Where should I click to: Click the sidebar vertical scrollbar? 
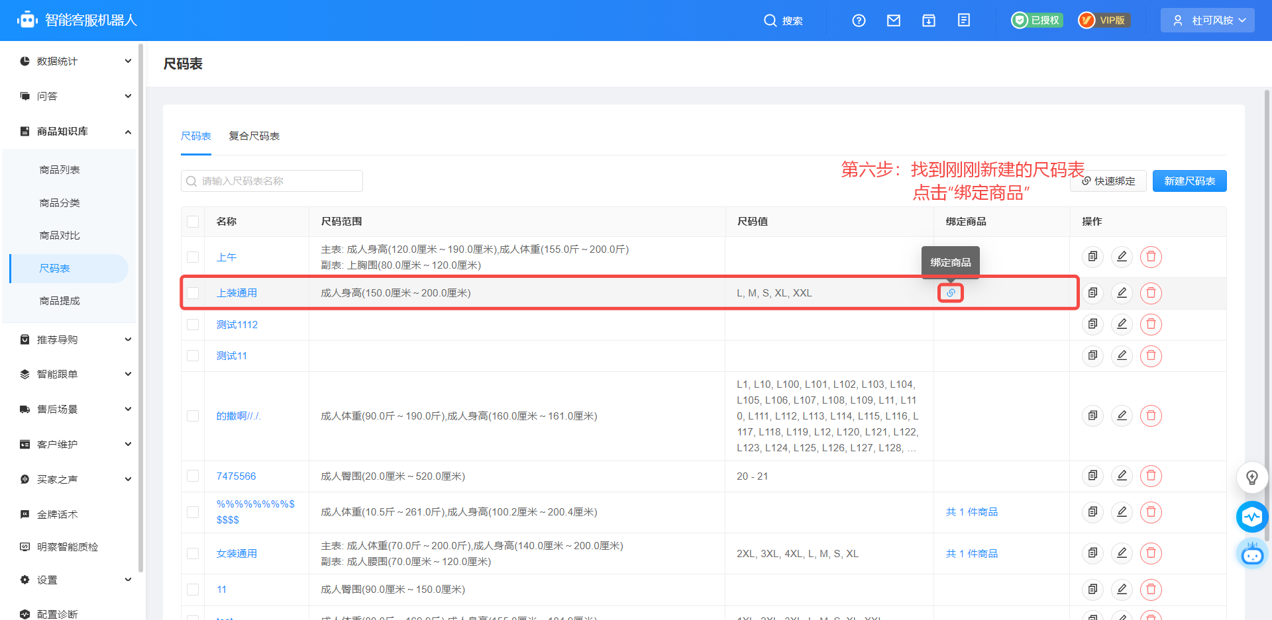tap(140, 308)
